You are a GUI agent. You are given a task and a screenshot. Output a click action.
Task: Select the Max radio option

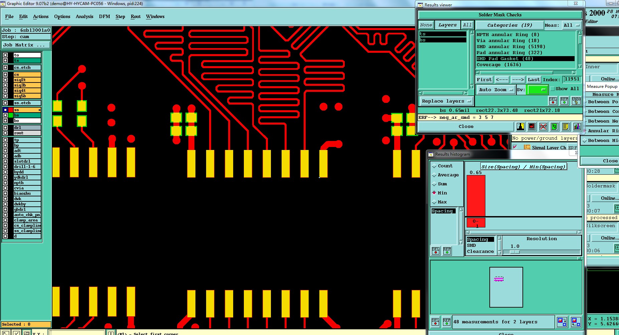(x=434, y=202)
